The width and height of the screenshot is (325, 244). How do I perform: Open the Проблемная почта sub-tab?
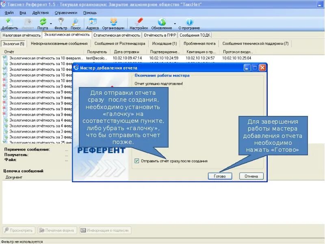point(199,44)
